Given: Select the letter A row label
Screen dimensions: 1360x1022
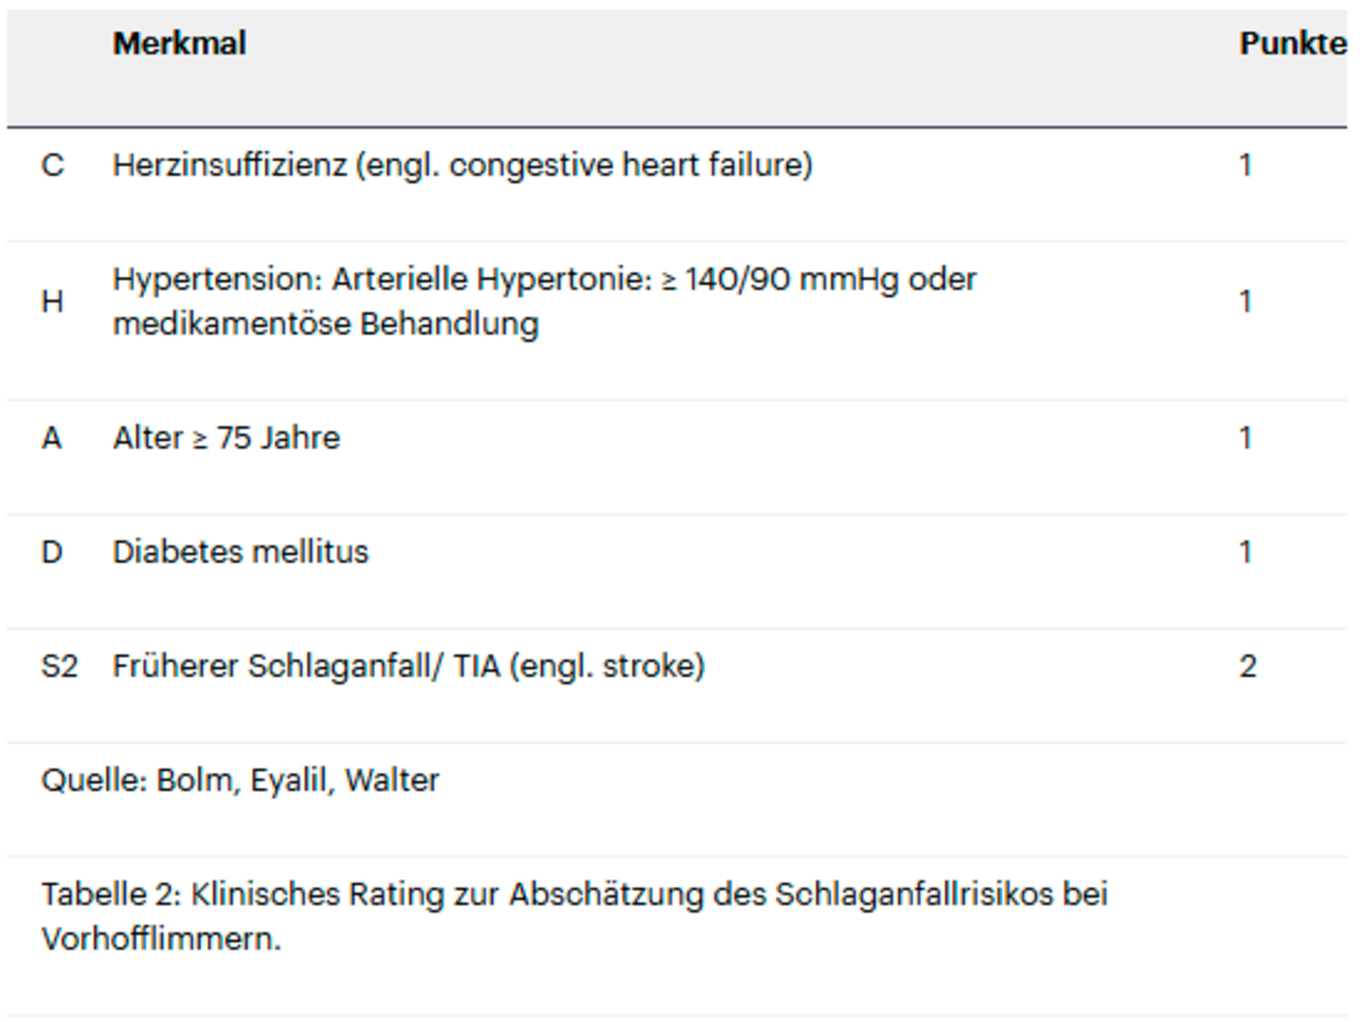Looking at the screenshot, I should coord(52,438).
